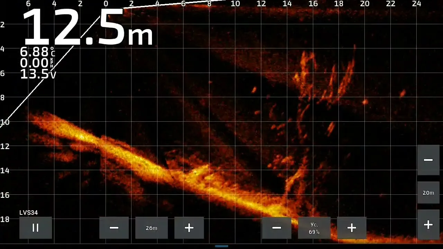443x249 pixels.
Task: Decrease the 26m forward range
Action: pyautogui.click(x=114, y=228)
